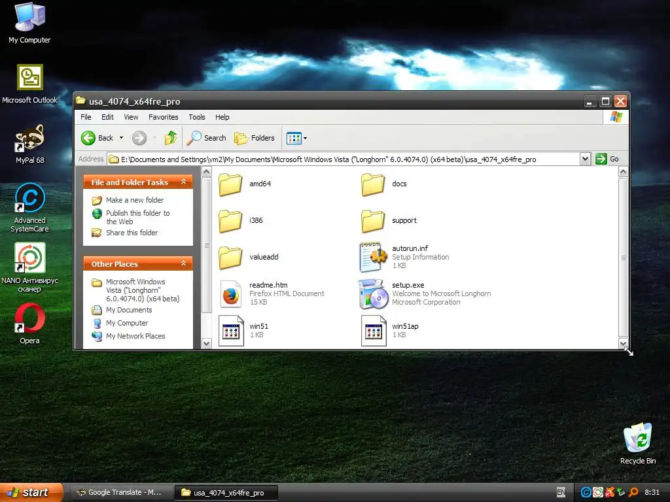
Task: Click Make a new folder
Action: pyautogui.click(x=135, y=200)
